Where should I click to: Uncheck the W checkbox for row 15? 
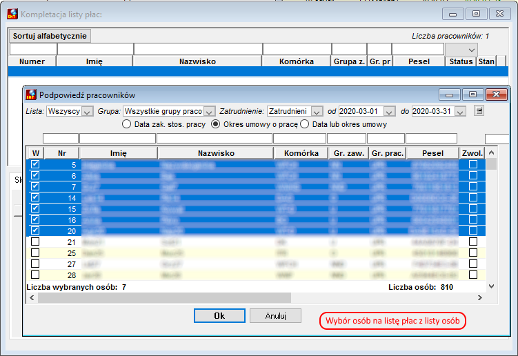[x=35, y=208]
